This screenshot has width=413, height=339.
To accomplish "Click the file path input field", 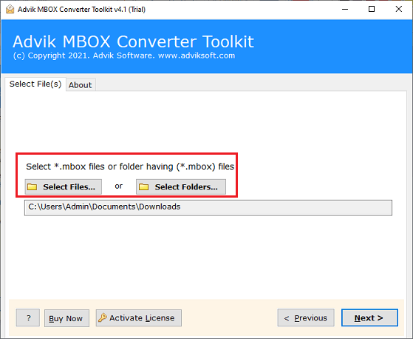I will (208, 208).
